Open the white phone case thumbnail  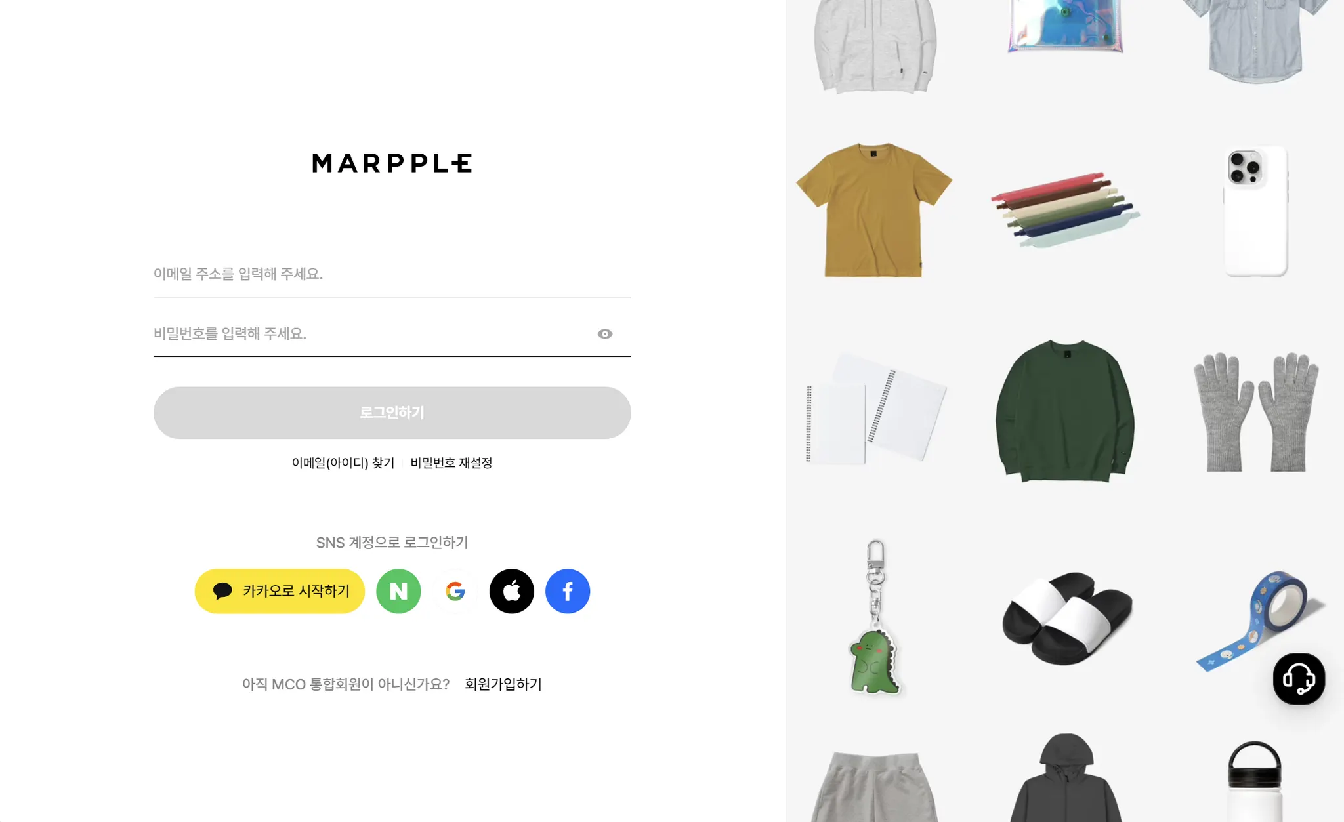point(1255,211)
